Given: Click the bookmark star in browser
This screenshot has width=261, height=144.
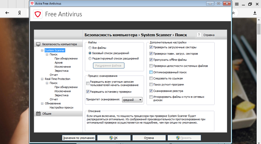Looking at the screenshot, I should [x=234, y=13].
